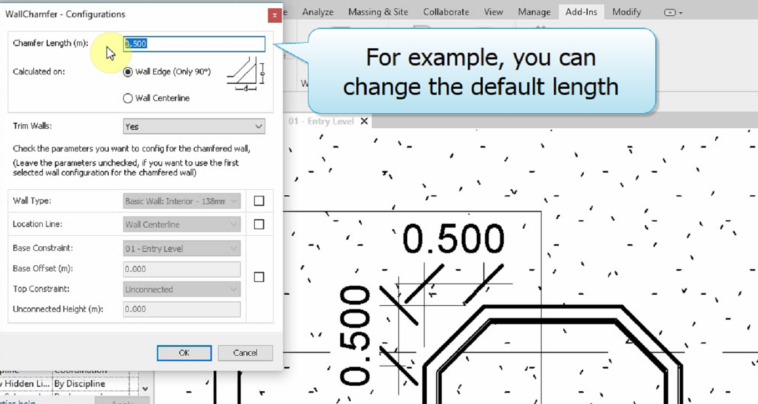This screenshot has width=758, height=404.
Task: Open the Location Line dropdown
Action: [182, 224]
